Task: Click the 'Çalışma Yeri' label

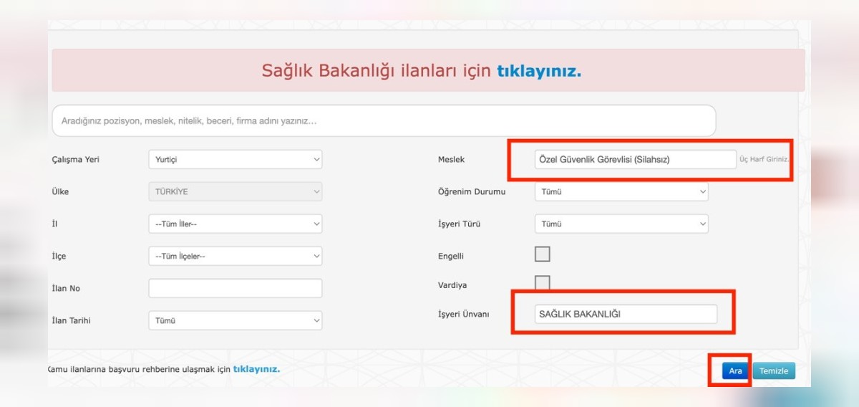Action: click(75, 160)
